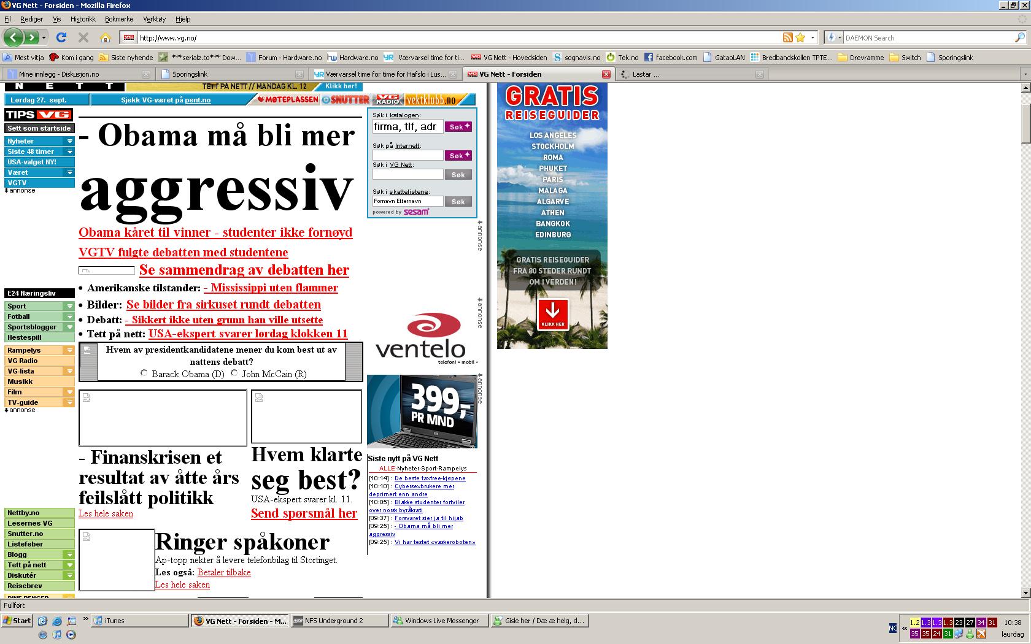Switch to Værvarsel time for time tab
The height and width of the screenshot is (644, 1031).
(x=385, y=74)
